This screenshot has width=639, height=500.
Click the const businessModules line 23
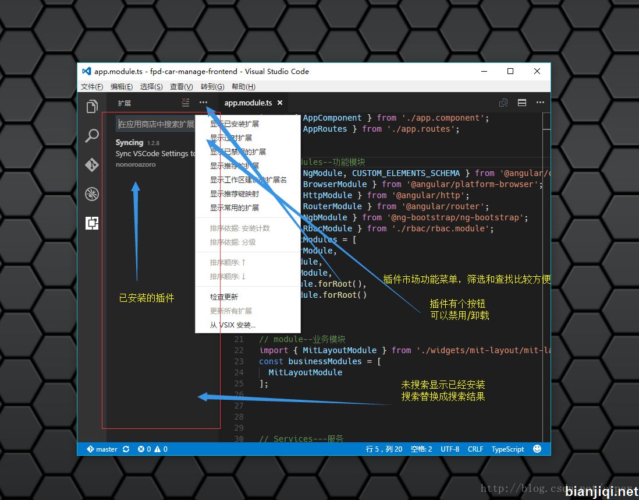(x=320, y=361)
